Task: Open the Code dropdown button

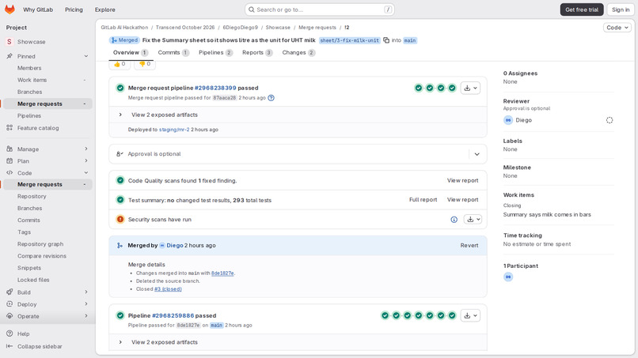Action: click(617, 28)
